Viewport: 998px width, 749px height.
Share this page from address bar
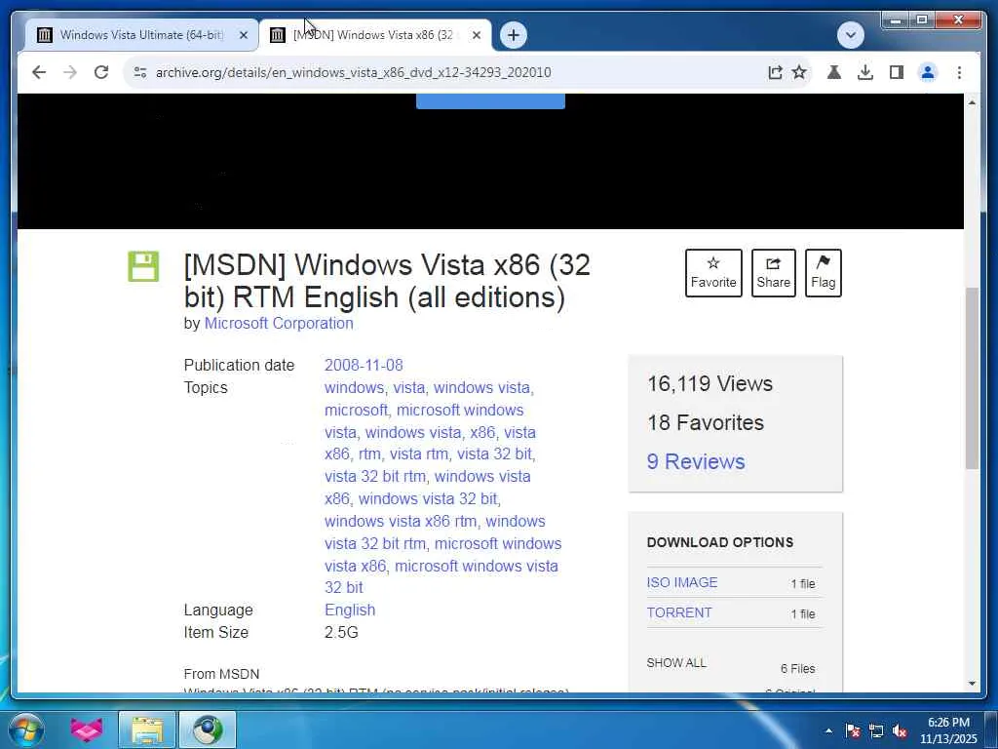pyautogui.click(x=775, y=72)
